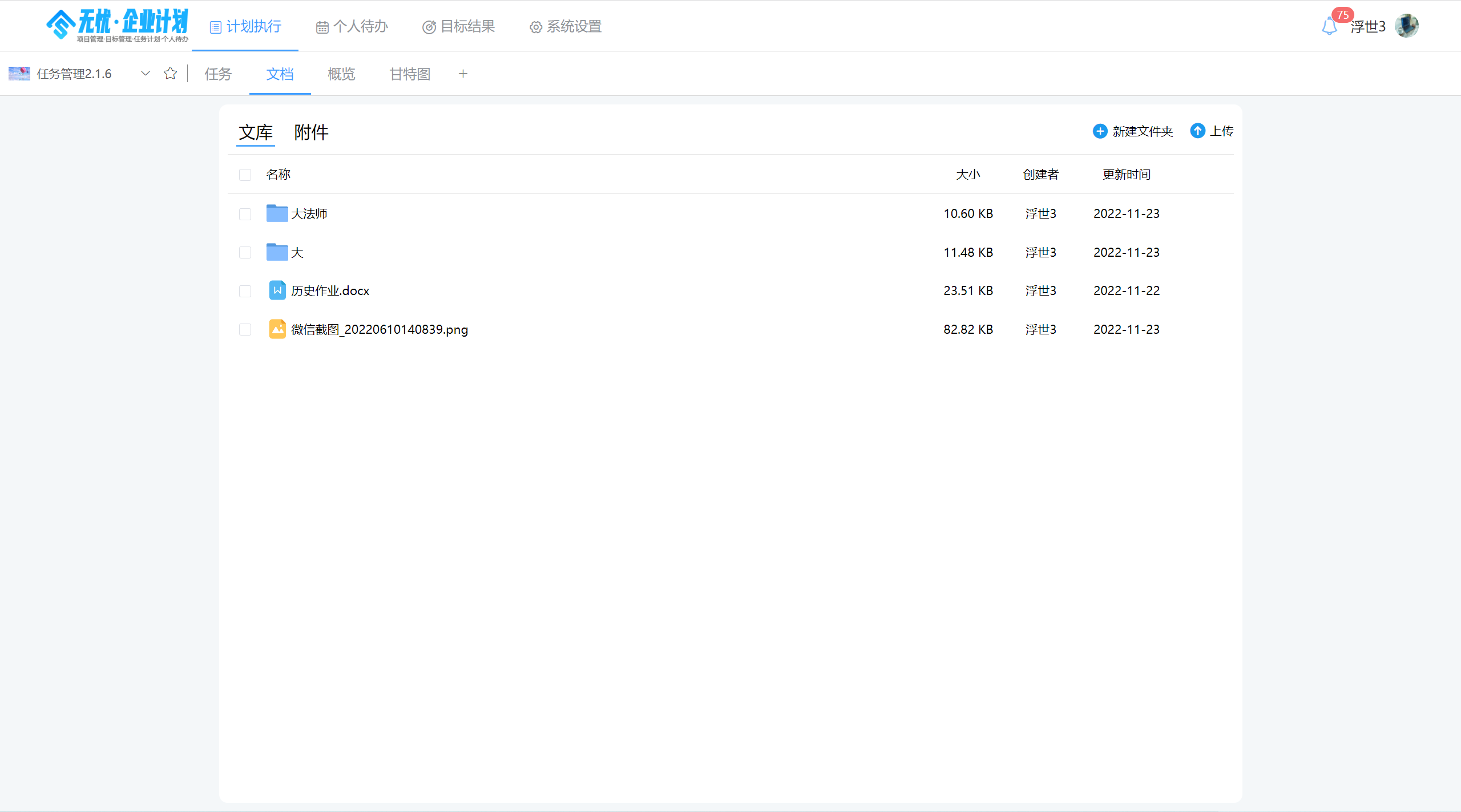Click the 上传 upload button
Viewport: 1461px width, 812px height.
coord(1212,131)
